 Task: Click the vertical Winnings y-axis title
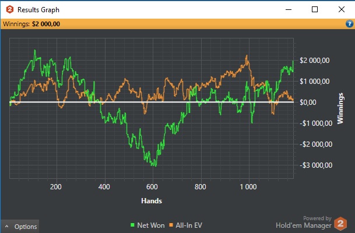340,108
